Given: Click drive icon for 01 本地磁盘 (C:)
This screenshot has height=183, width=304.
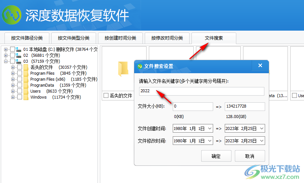Looking at the screenshot, I should pyautogui.click(x=18, y=49).
